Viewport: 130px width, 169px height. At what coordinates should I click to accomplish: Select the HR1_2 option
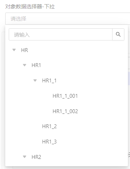(49, 126)
